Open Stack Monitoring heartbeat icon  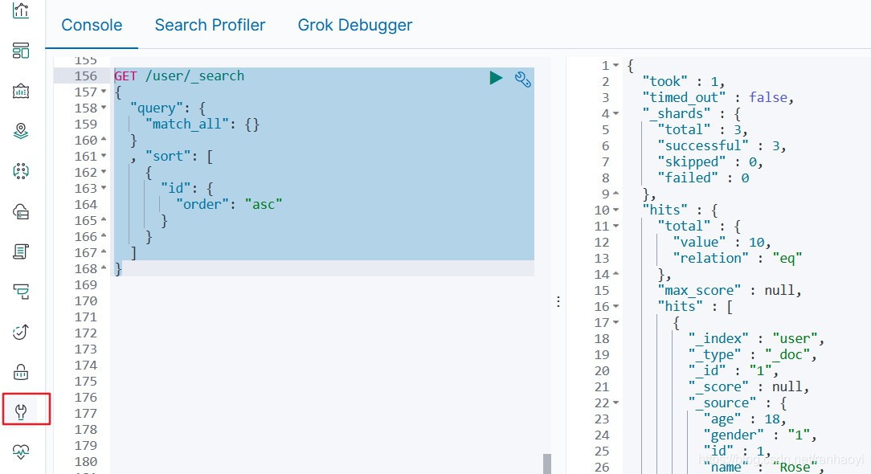click(21, 452)
